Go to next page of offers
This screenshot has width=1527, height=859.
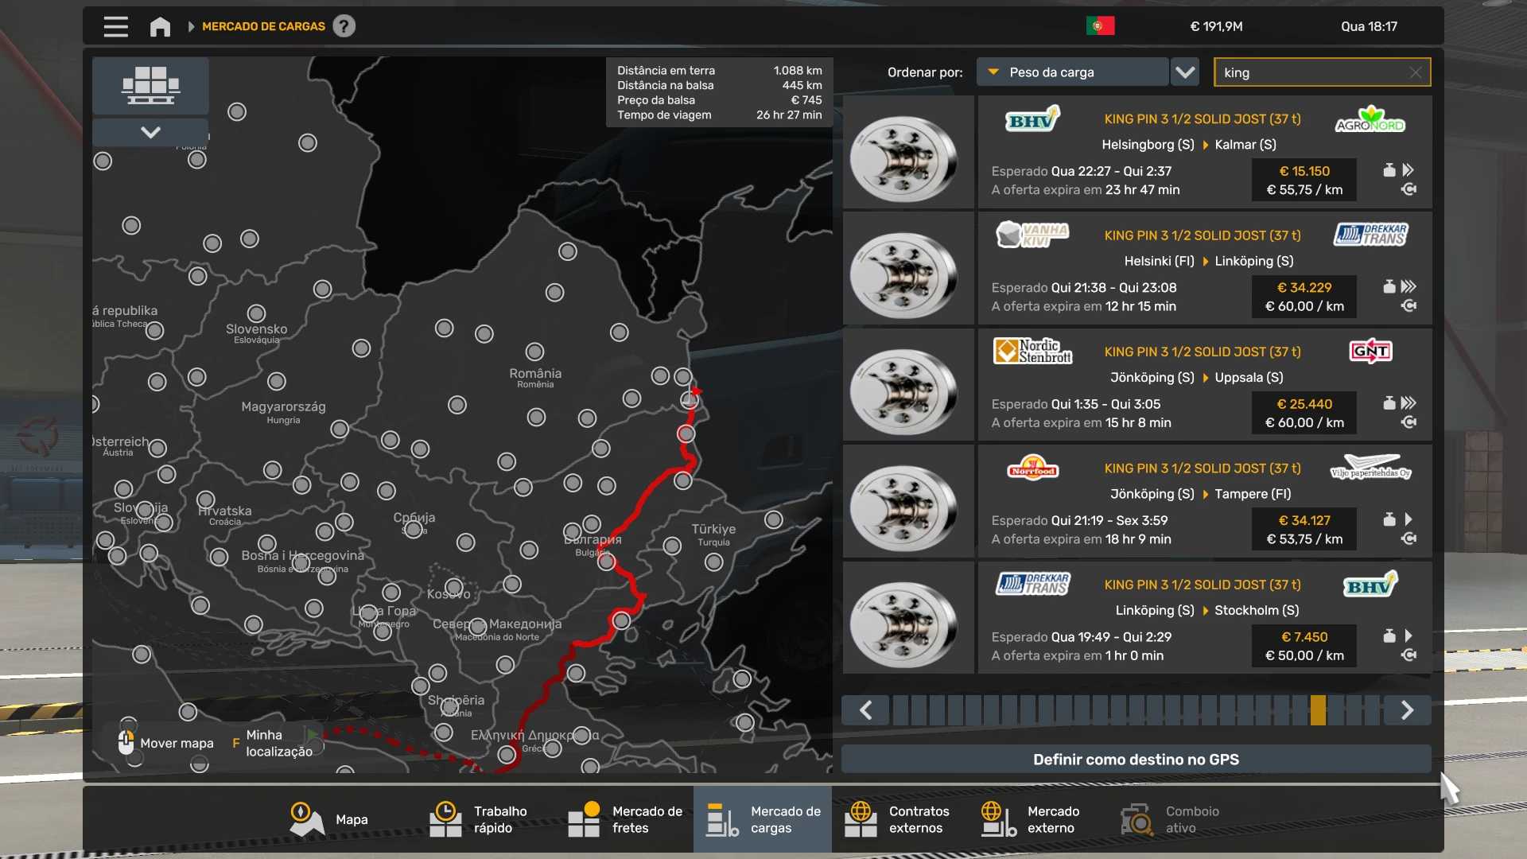(x=1406, y=710)
